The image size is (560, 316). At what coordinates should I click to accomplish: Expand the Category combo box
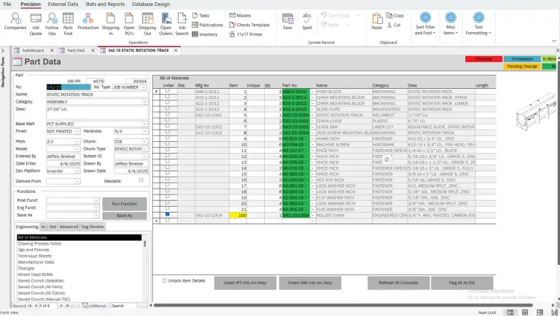[144, 102]
